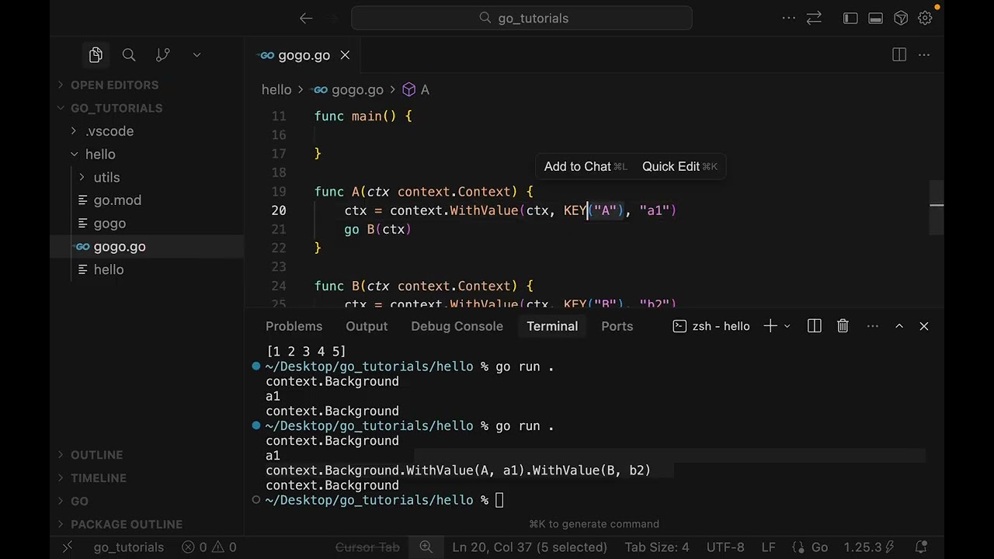Split the terminal pane

tap(814, 326)
